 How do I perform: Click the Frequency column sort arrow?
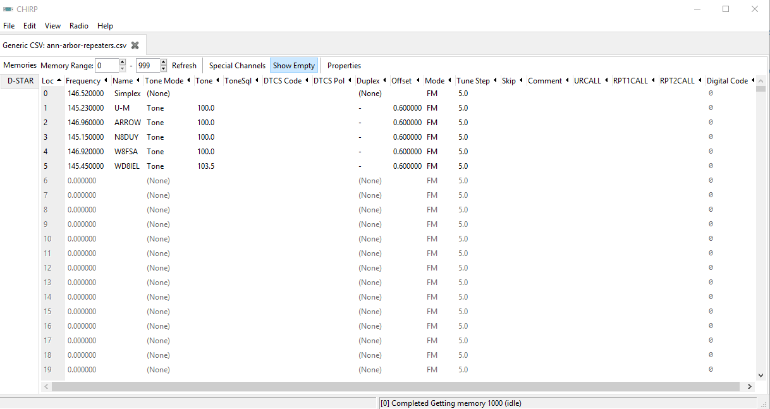[106, 81]
